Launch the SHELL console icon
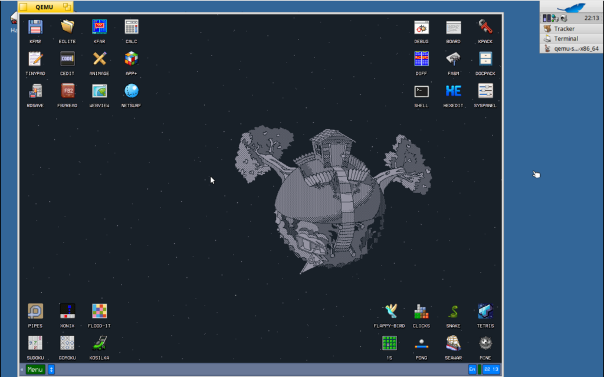The width and height of the screenshot is (604, 377). tap(421, 91)
